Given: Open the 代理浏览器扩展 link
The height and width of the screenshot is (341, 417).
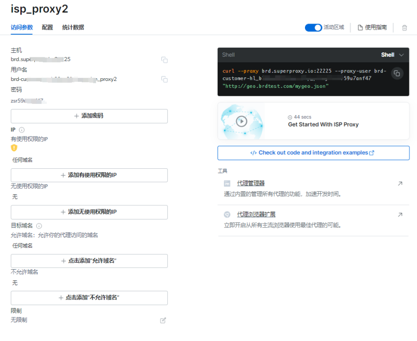Looking at the screenshot, I should click(x=256, y=214).
